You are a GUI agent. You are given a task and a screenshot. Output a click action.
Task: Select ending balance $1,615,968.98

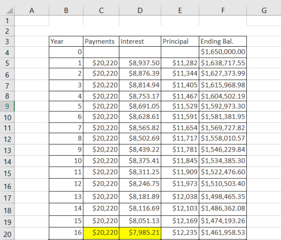click(223, 85)
